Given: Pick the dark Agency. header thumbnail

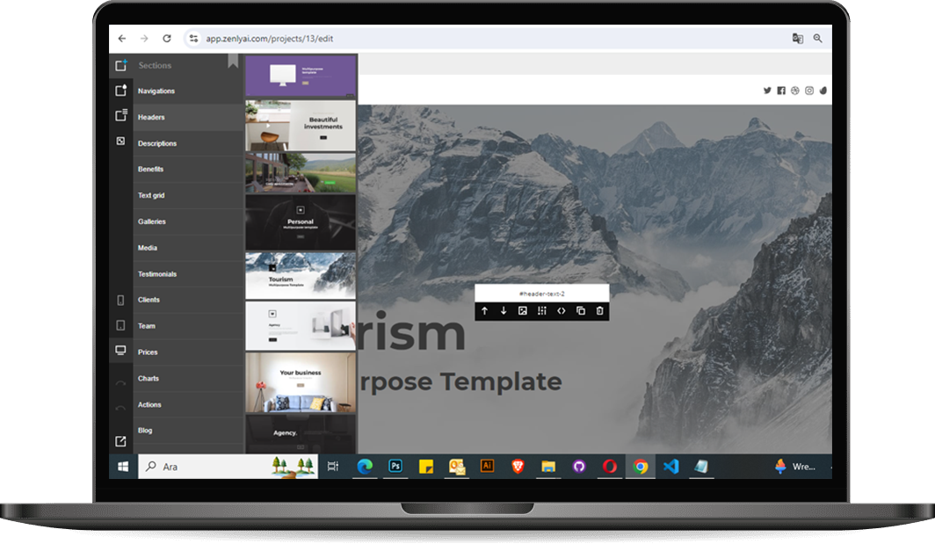Looking at the screenshot, I should coord(301,434).
